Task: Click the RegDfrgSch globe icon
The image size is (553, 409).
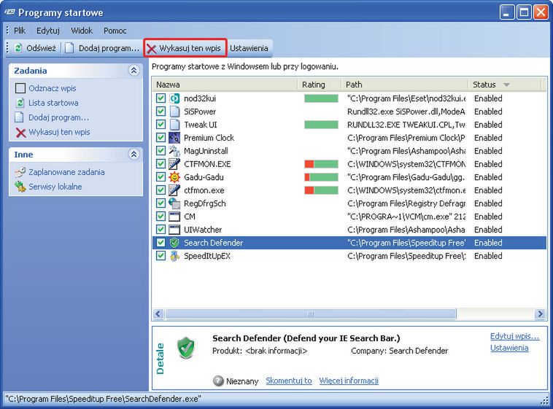Action: (174, 203)
